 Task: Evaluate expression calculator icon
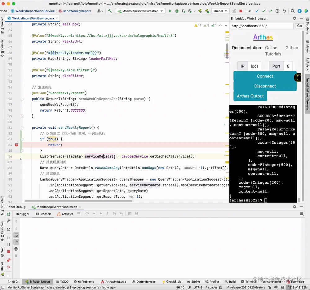click(130, 214)
